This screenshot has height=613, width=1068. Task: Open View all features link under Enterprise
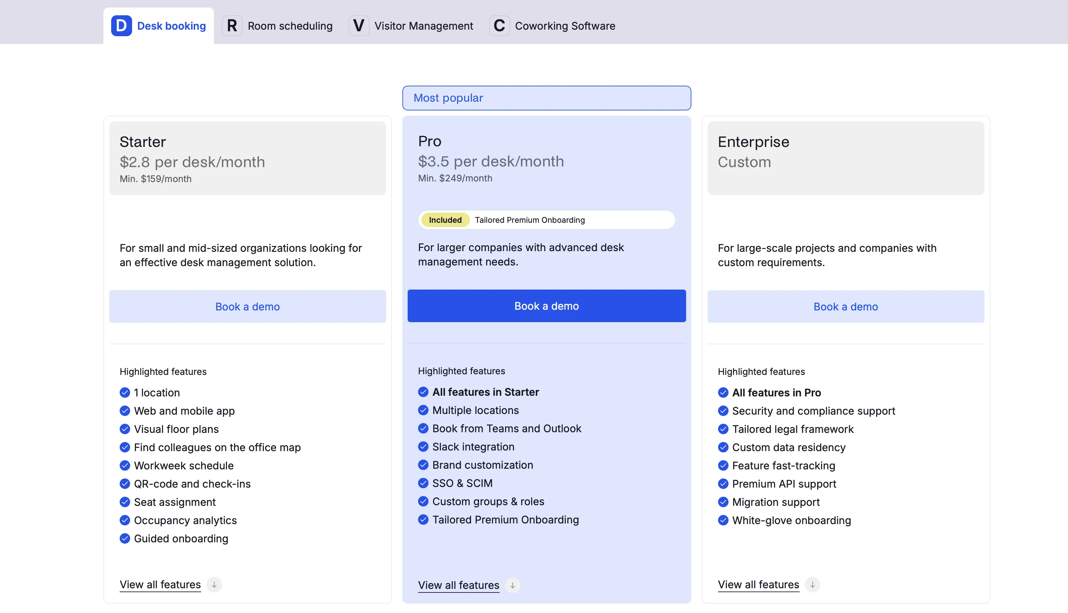click(758, 584)
